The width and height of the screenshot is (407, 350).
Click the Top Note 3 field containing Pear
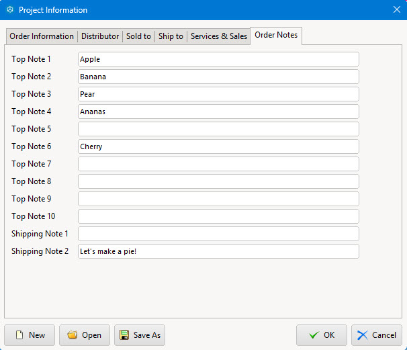point(218,94)
